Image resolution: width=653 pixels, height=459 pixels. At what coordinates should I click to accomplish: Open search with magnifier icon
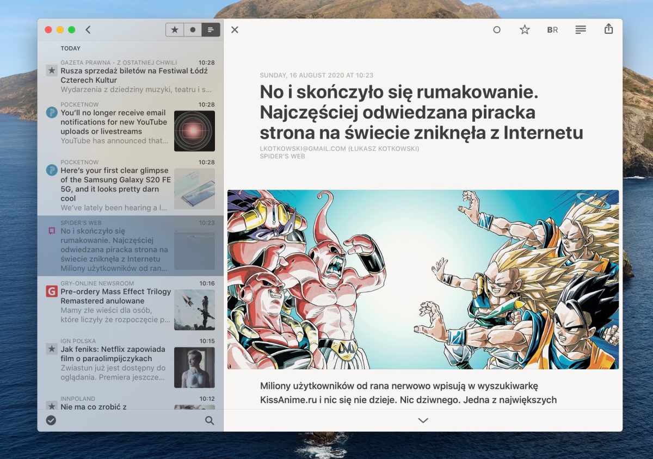(210, 420)
